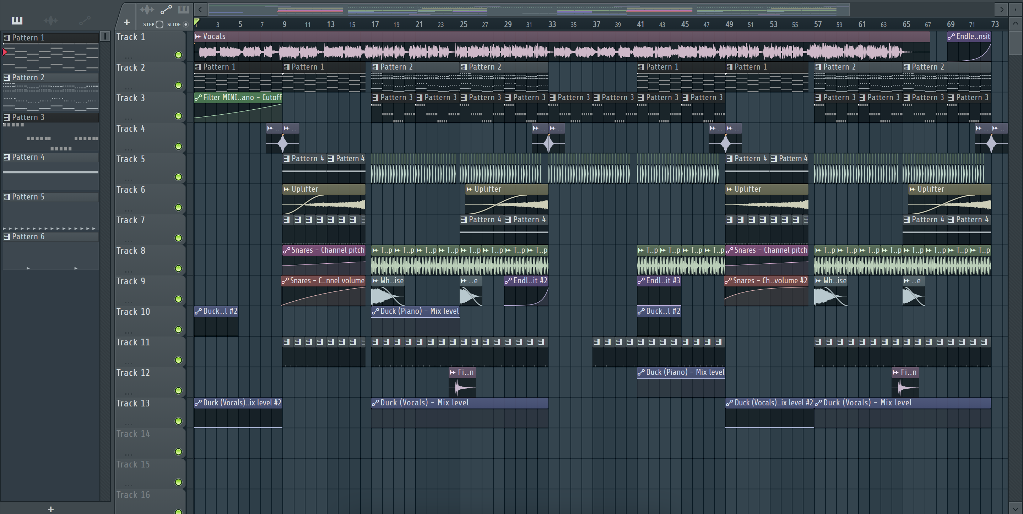
Task: Select Pattern 6 in the picker list
Action: coord(50,236)
